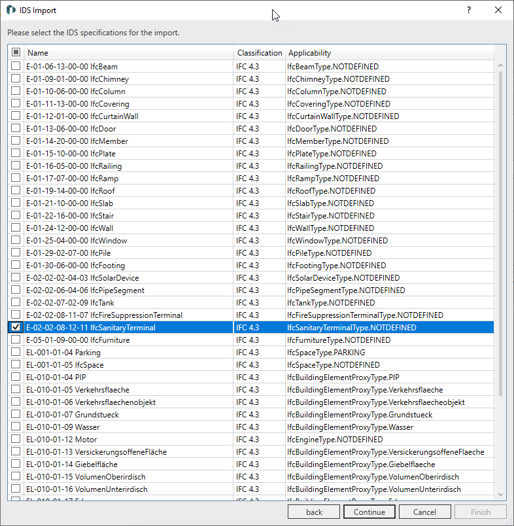Toggle the select-all checkbox in header
This screenshot has width=514, height=526.
pyautogui.click(x=16, y=52)
